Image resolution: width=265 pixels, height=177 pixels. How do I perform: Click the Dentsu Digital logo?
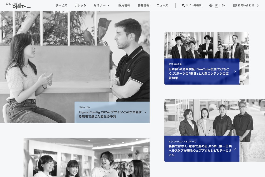pos(18,6)
